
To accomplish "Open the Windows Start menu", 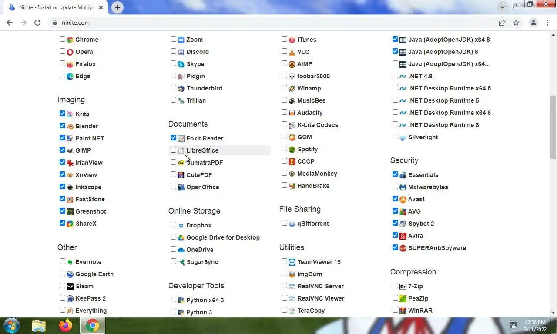I will pyautogui.click(x=11, y=325).
